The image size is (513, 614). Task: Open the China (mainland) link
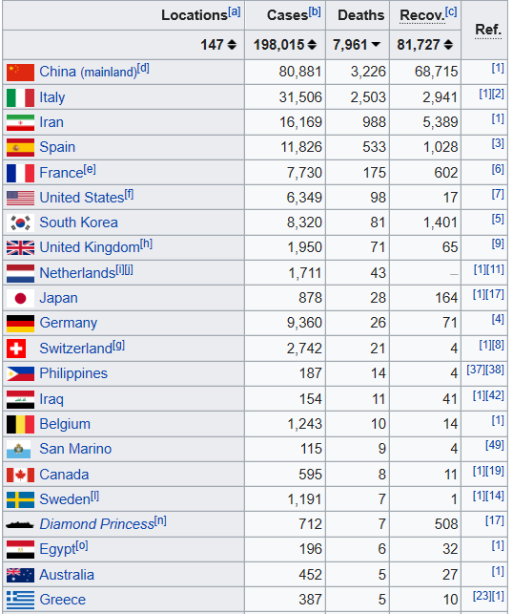[x=89, y=72]
